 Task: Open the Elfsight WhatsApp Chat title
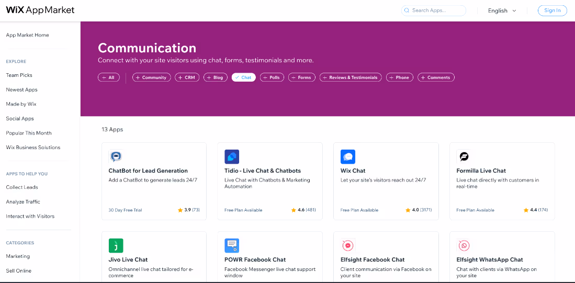point(490,259)
